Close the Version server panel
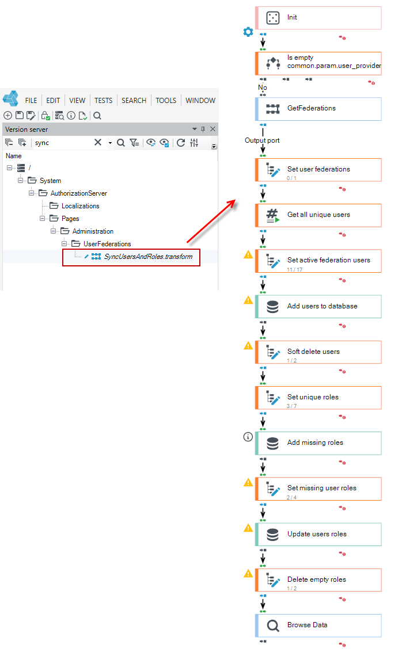406x656 pixels. 213,129
